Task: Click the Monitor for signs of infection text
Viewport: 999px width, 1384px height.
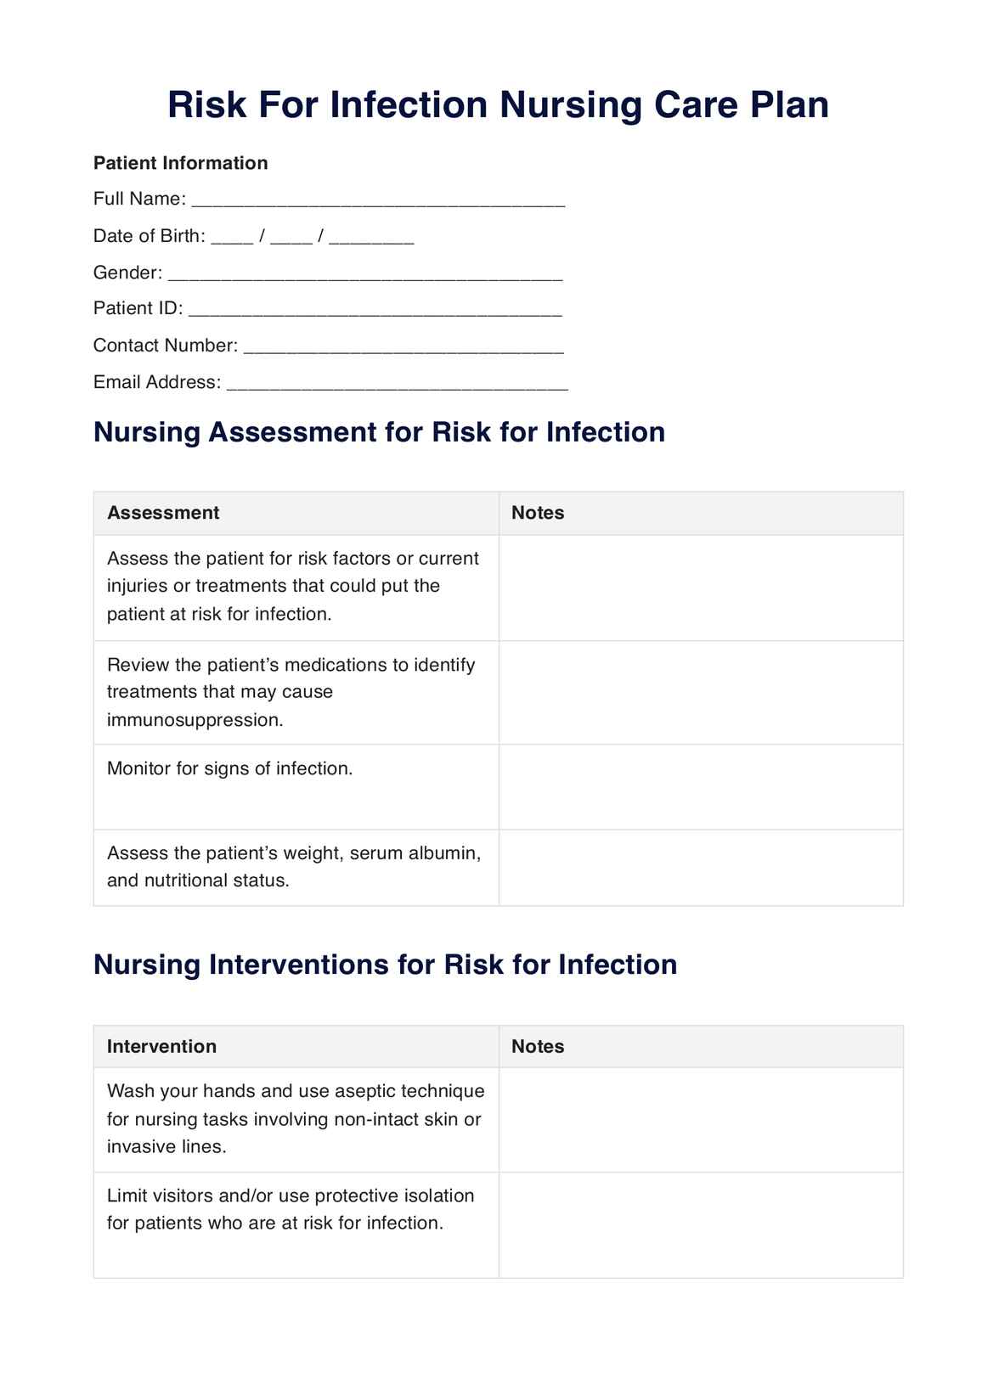Action: click(229, 769)
